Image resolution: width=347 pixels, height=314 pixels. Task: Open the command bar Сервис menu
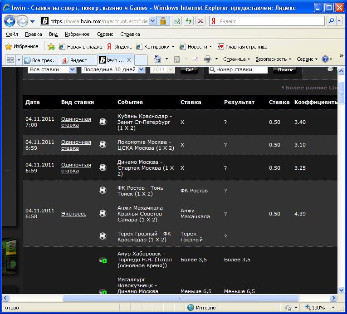coord(307,59)
